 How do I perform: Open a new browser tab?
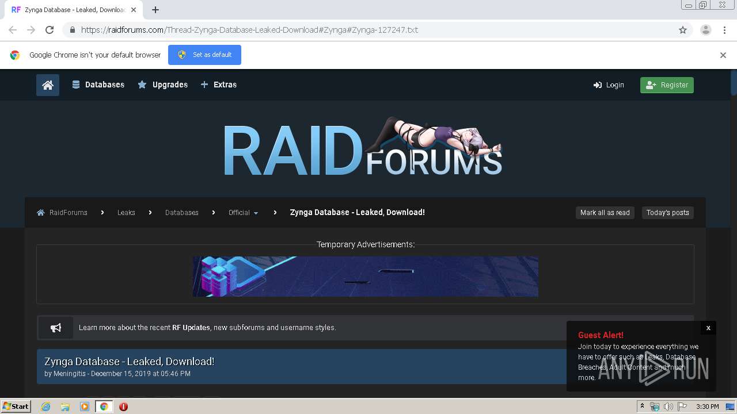(155, 10)
